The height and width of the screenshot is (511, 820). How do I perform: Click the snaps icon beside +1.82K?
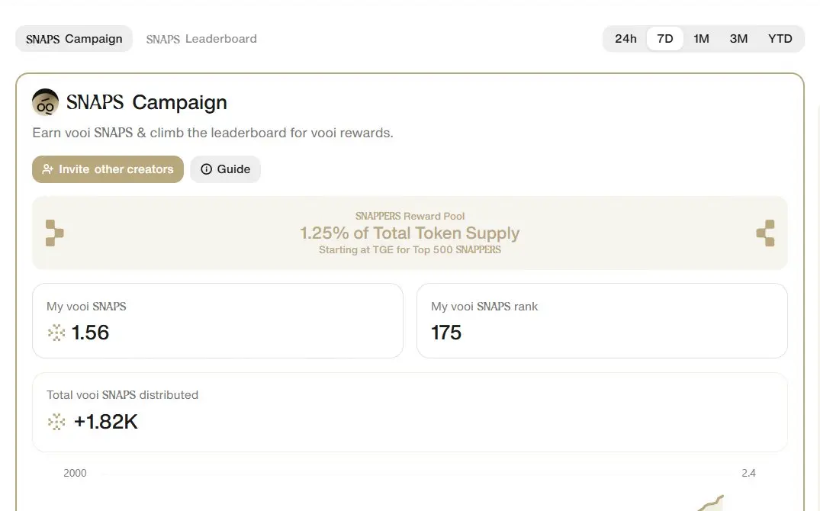point(56,422)
